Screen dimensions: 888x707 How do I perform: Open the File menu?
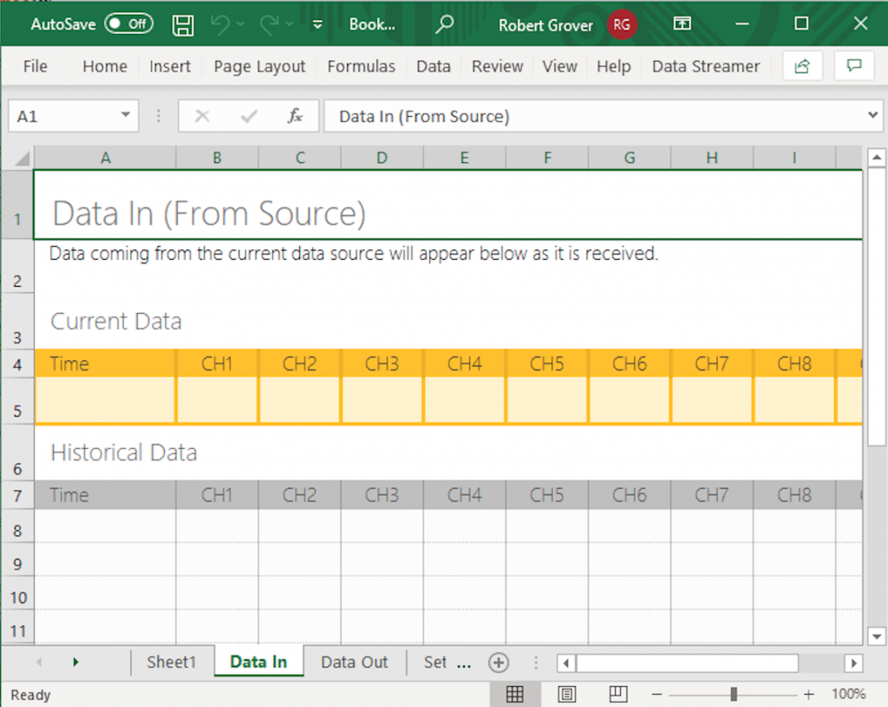click(x=35, y=66)
